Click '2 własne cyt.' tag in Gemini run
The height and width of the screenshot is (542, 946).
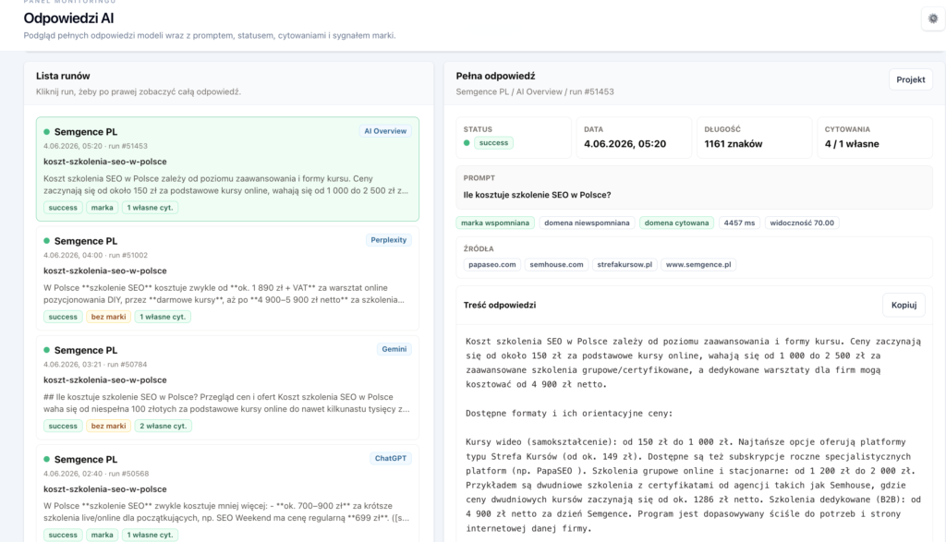163,426
